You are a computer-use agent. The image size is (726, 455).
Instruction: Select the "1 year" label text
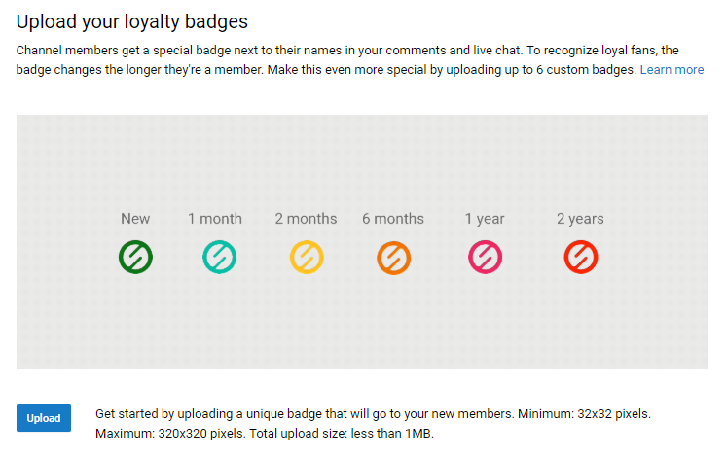pyautogui.click(x=485, y=218)
